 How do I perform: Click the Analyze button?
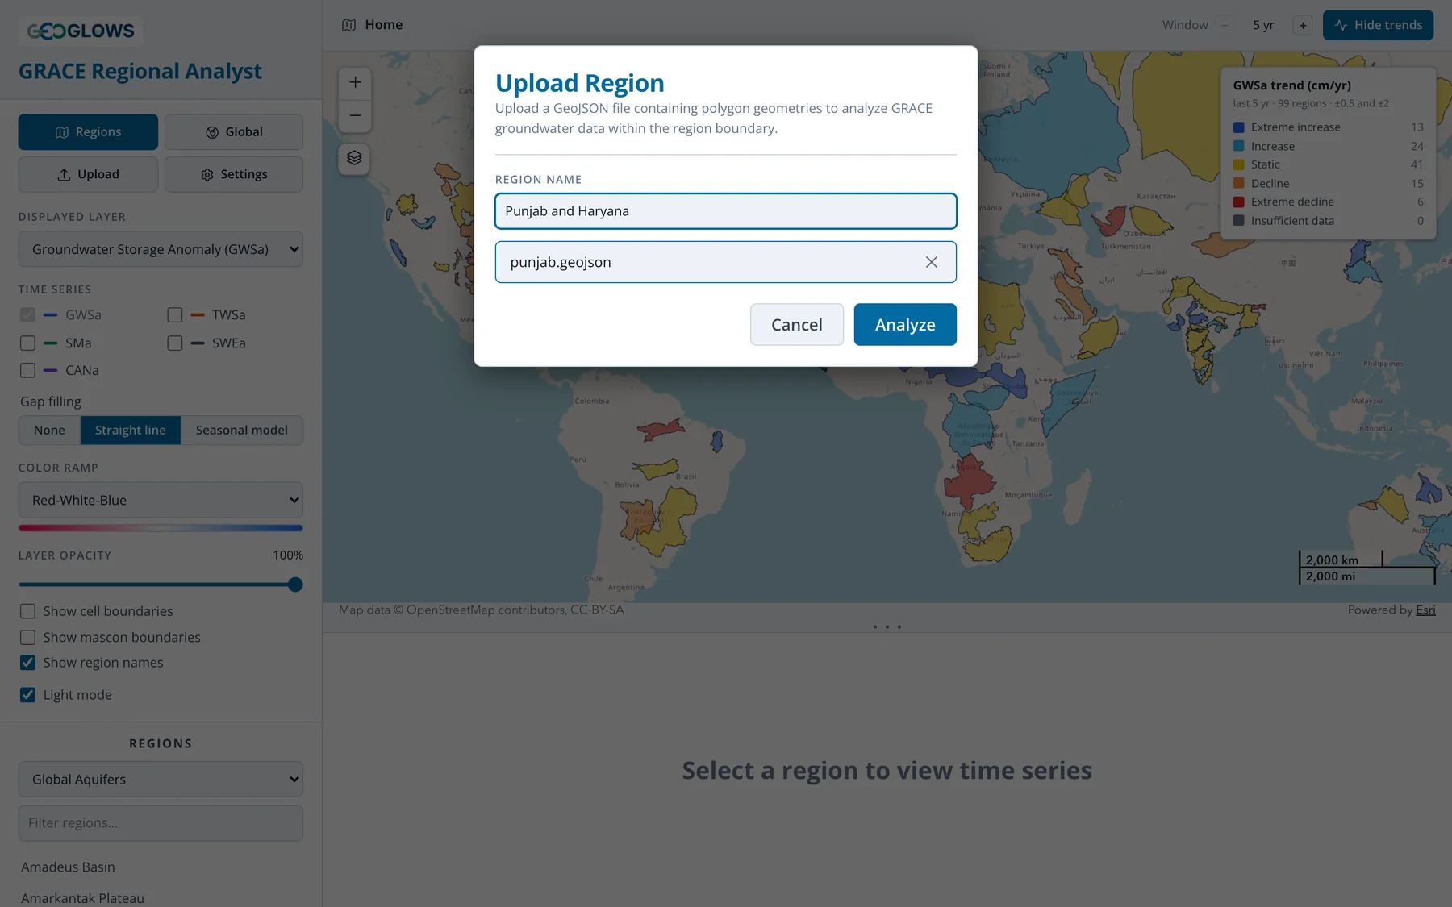[905, 324]
